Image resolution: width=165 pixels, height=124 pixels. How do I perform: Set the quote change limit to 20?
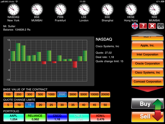coord(40,105)
